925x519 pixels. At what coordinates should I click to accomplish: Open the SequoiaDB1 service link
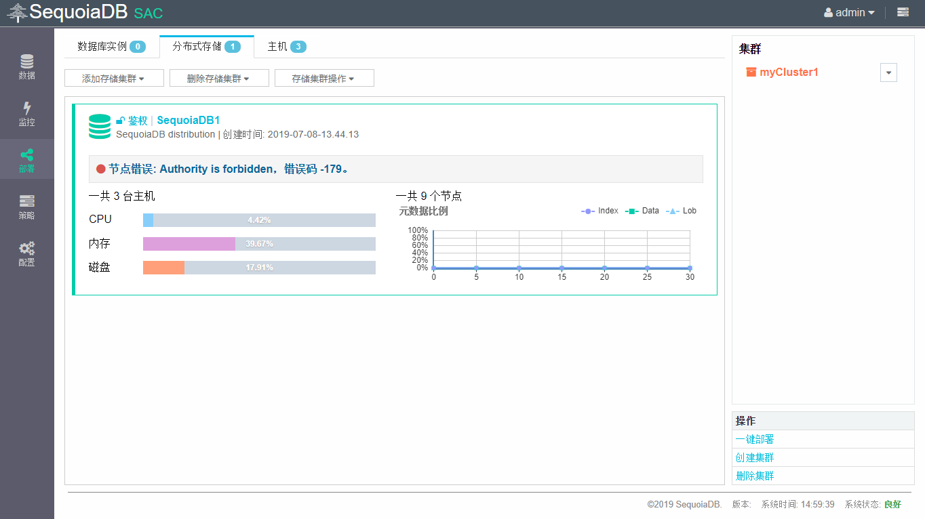point(189,121)
